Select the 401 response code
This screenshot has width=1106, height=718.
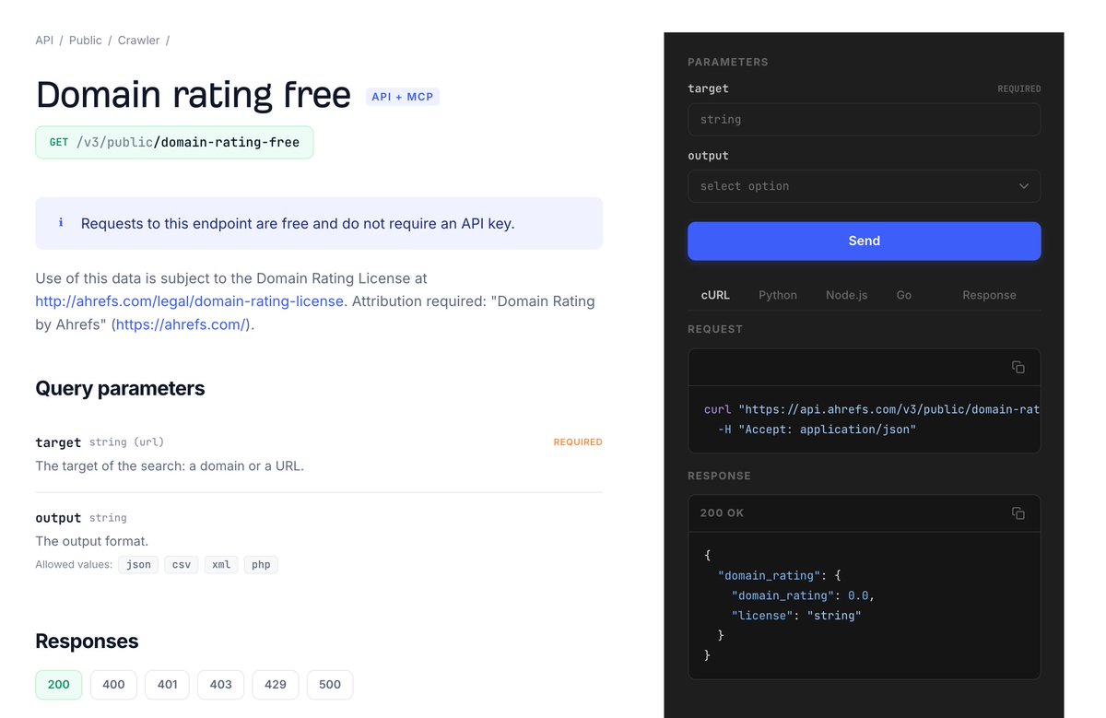click(x=168, y=685)
